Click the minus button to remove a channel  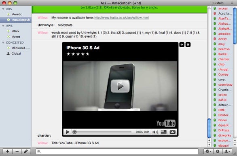pos(17,151)
